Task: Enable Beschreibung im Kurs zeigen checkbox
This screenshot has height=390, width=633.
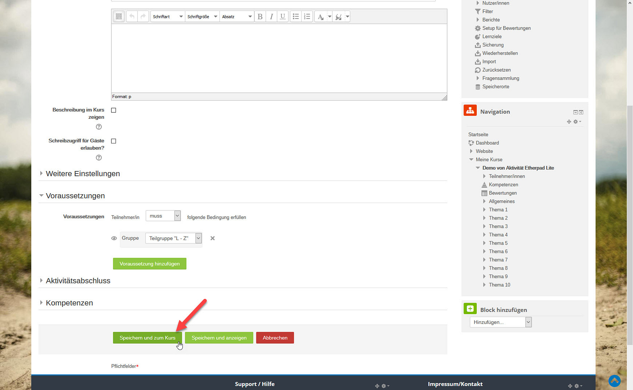Action: pos(114,110)
